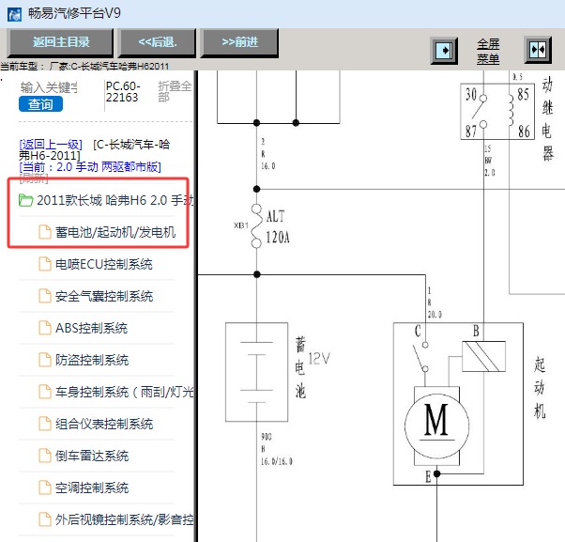Click the starter motor M symbol
Viewport: 565px width, 542px height.
(x=436, y=426)
